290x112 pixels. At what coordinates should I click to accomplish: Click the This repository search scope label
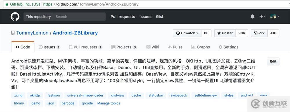click(38, 16)
